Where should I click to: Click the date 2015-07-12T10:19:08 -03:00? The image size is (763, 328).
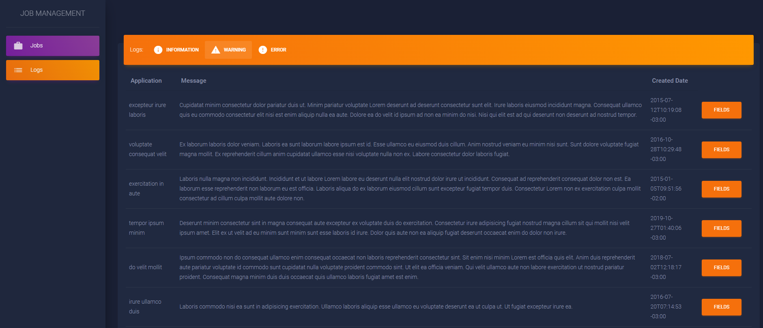(666, 110)
